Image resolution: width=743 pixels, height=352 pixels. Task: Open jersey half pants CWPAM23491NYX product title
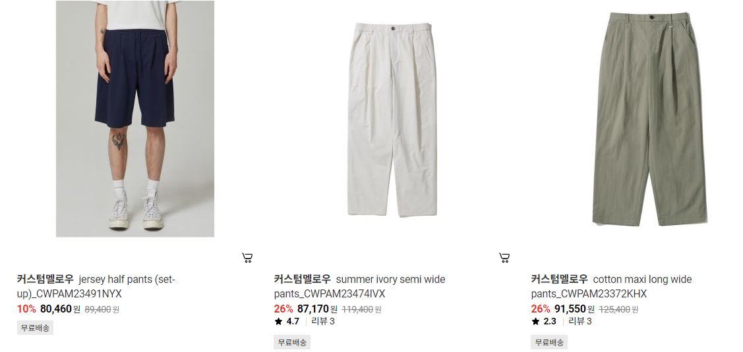(x=96, y=287)
